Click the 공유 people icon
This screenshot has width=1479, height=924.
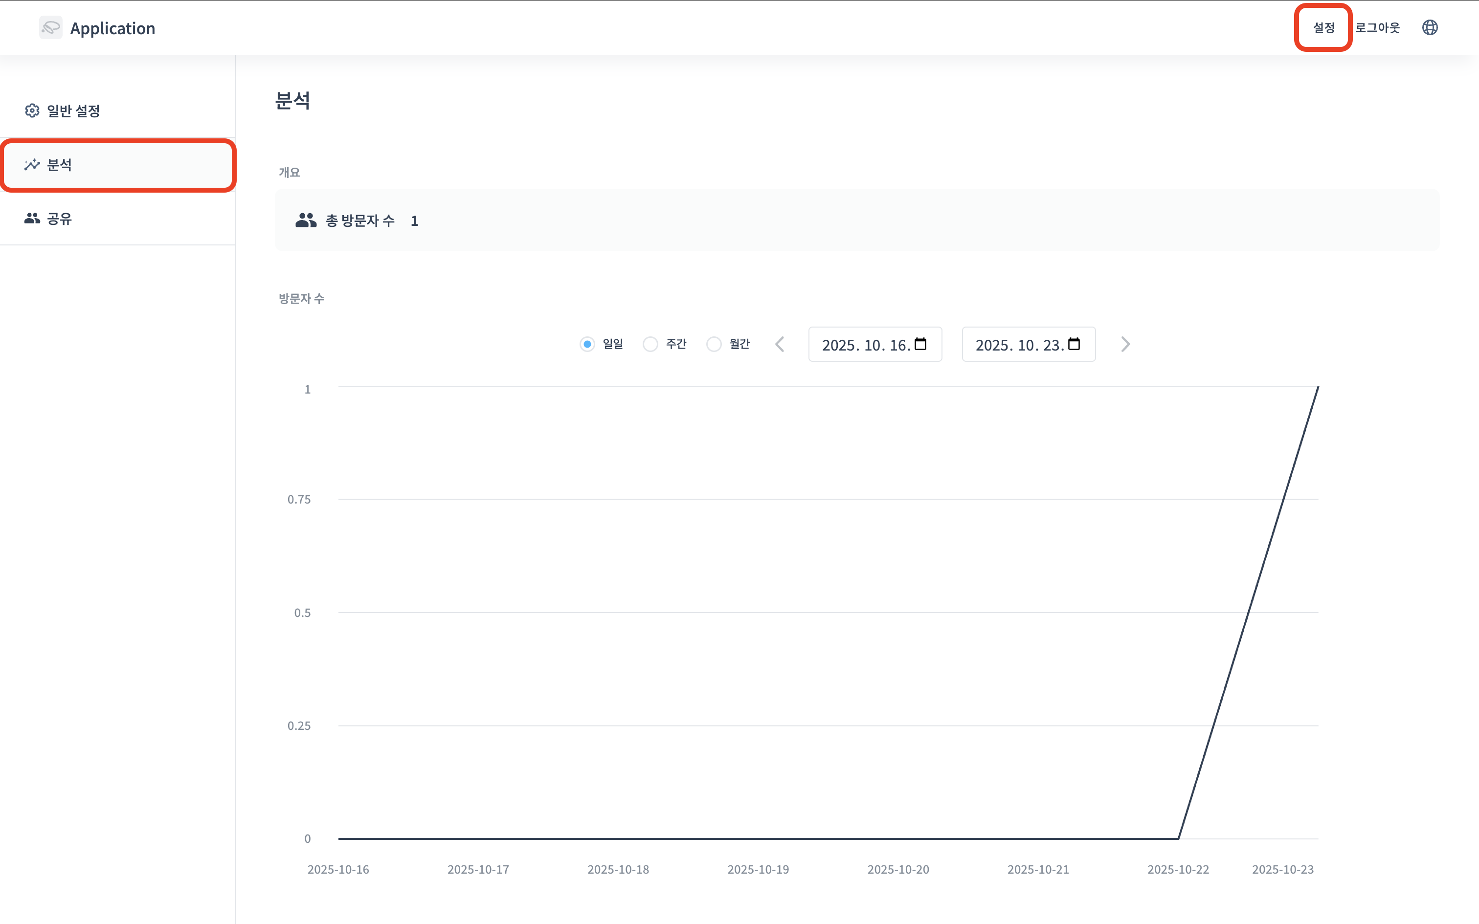[32, 218]
